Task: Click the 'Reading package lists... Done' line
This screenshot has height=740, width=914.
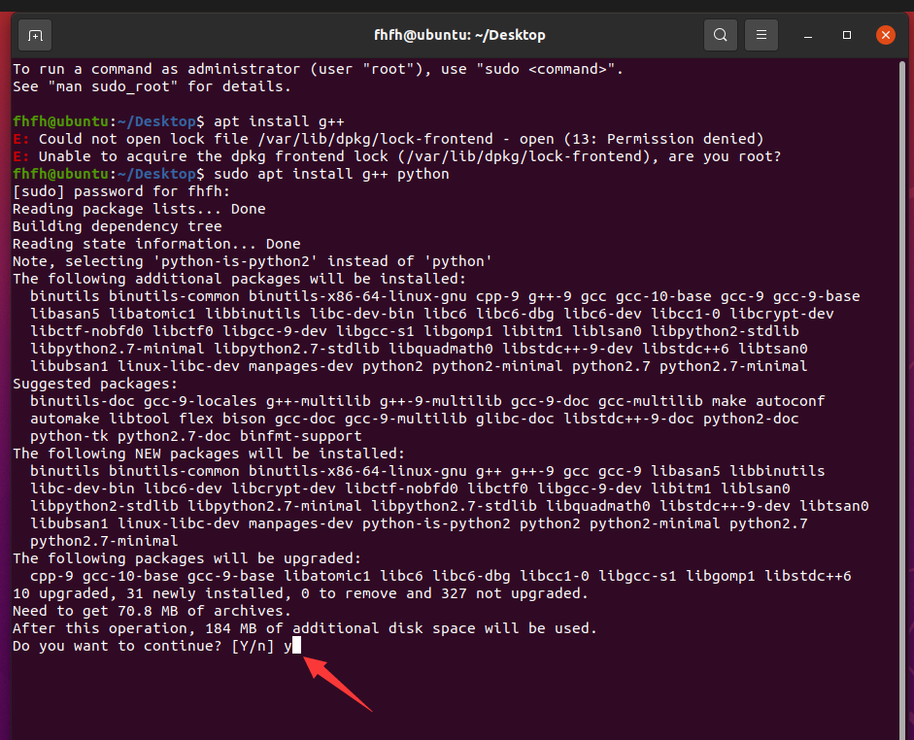Action: coord(139,209)
